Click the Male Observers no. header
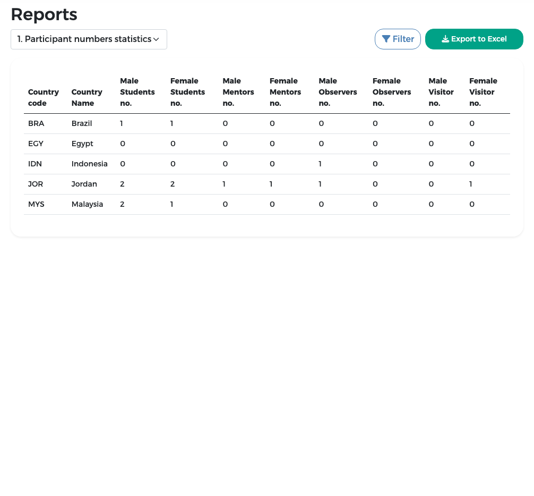Image resolution: width=534 pixels, height=496 pixels. coord(338,92)
